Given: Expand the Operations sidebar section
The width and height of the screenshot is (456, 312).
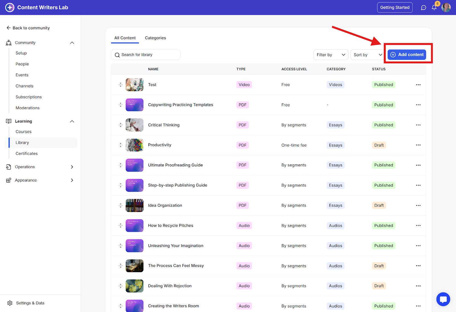Looking at the screenshot, I should pos(72,167).
